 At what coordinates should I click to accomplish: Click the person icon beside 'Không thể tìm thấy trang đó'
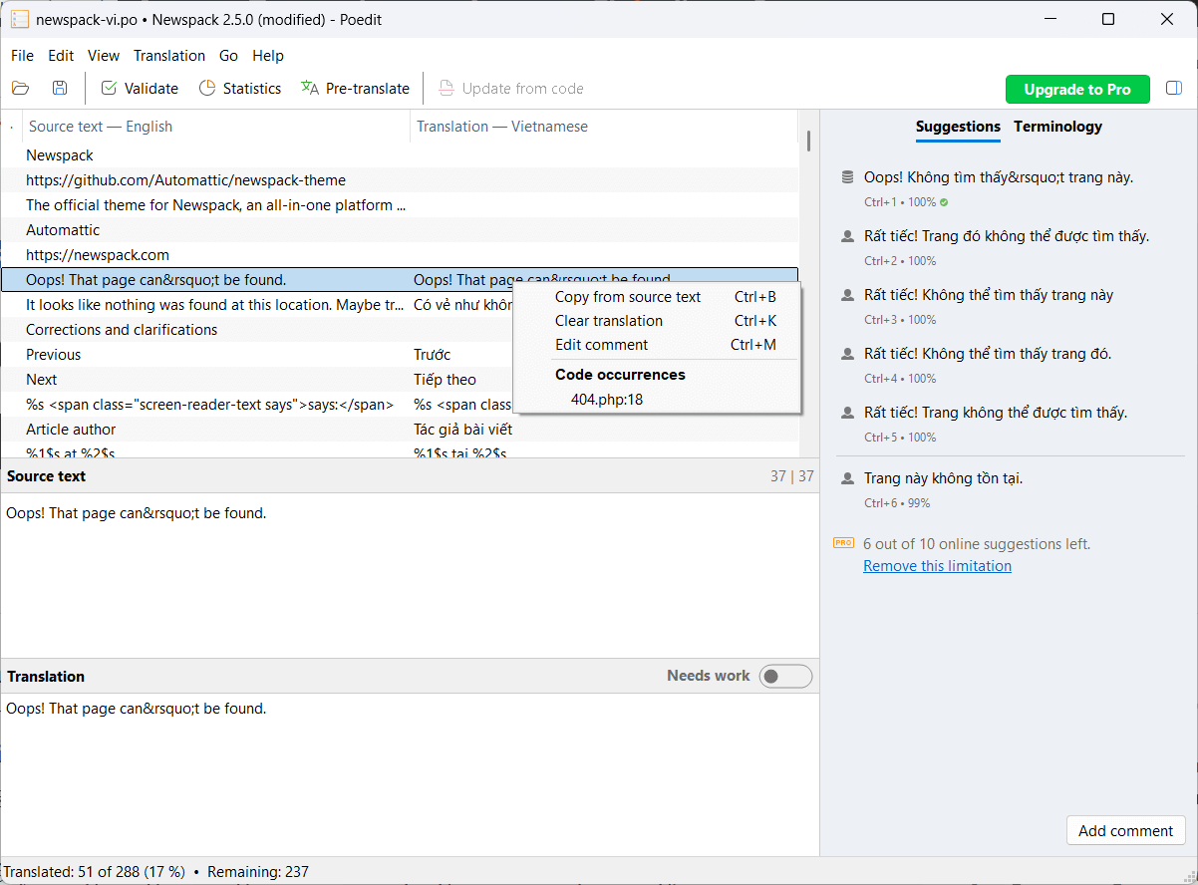(x=848, y=354)
